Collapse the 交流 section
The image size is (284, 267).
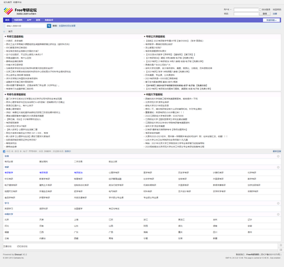[x=278, y=156]
